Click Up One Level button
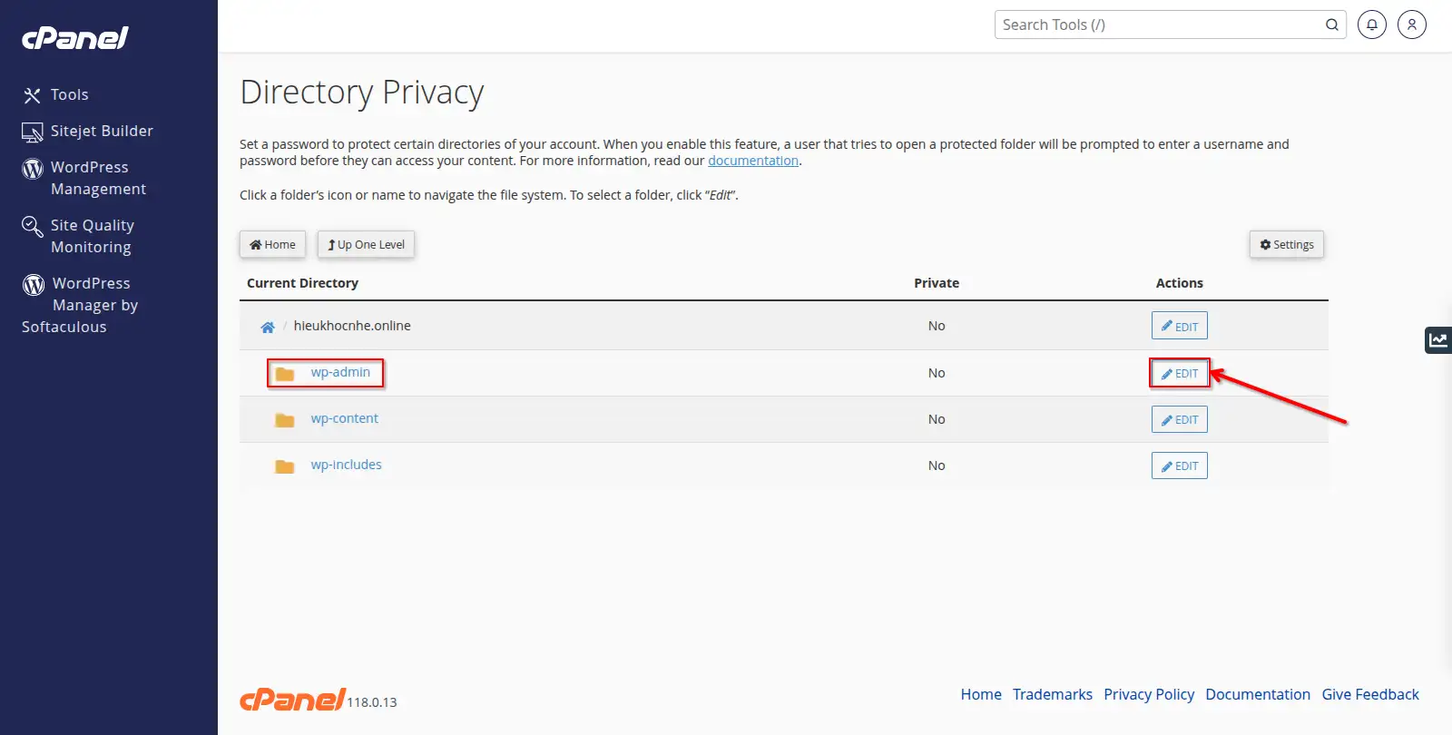The width and height of the screenshot is (1452, 735). 366,244
